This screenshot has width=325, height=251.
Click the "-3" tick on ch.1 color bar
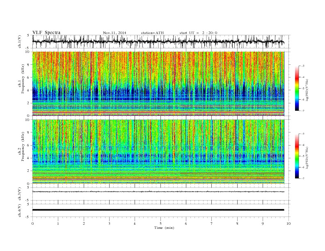(x=302, y=66)
